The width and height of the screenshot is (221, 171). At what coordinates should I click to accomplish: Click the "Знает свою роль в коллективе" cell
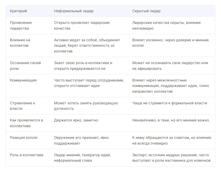(83, 66)
